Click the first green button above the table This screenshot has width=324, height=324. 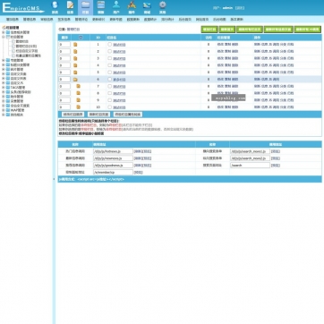[x=209, y=30]
